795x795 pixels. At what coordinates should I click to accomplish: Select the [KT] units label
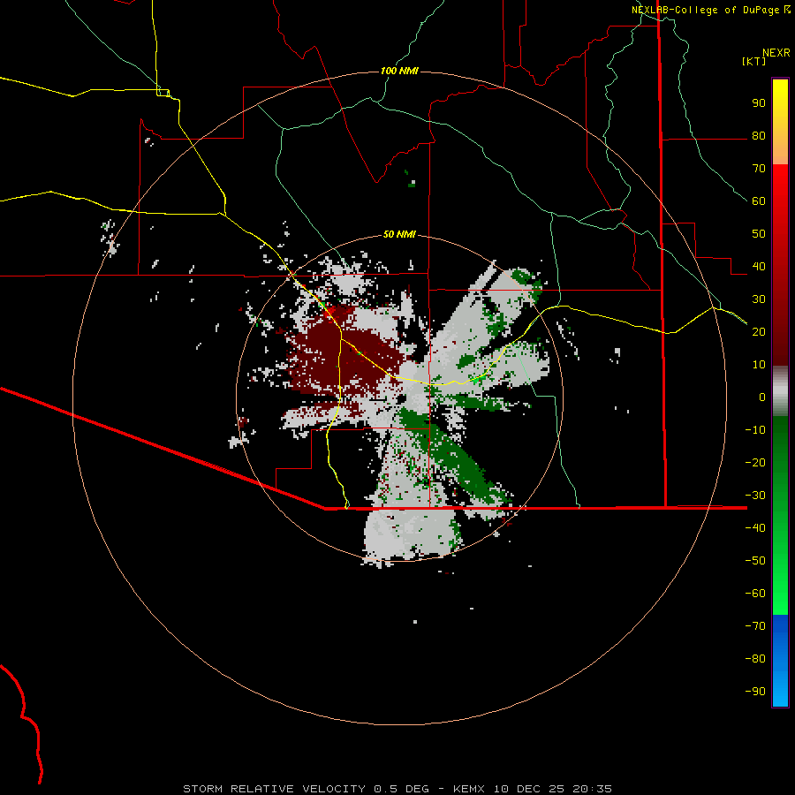pos(753,61)
